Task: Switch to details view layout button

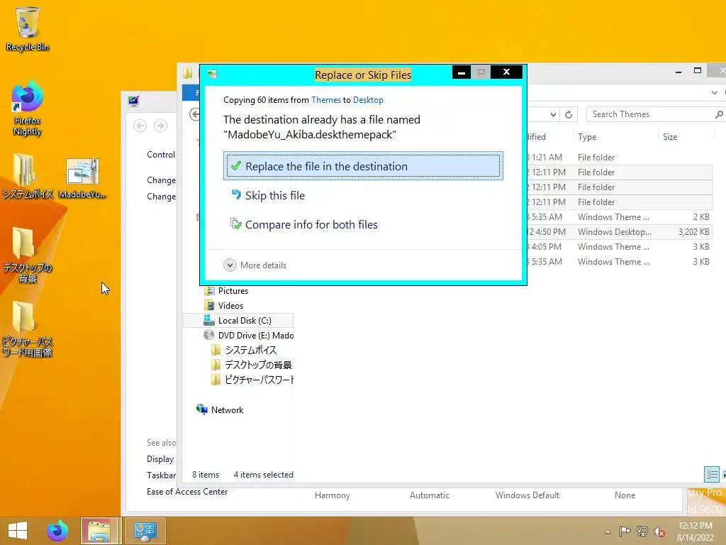Action: click(x=712, y=474)
